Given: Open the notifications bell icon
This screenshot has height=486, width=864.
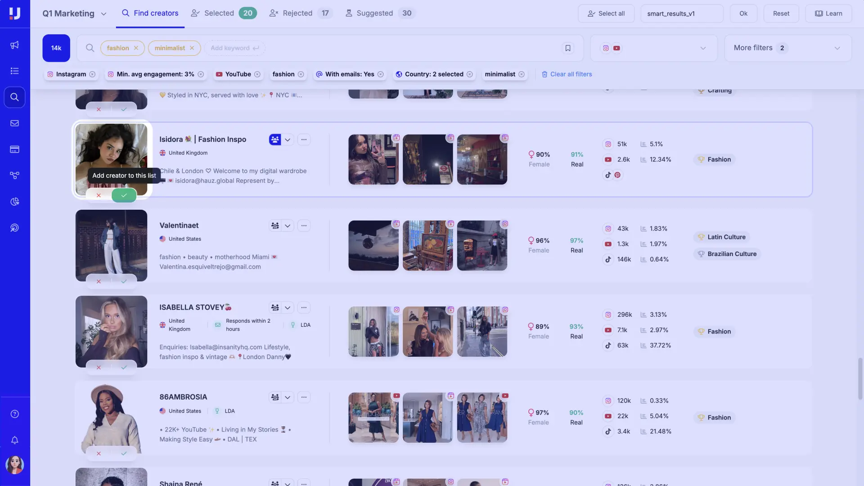Looking at the screenshot, I should click(14, 440).
